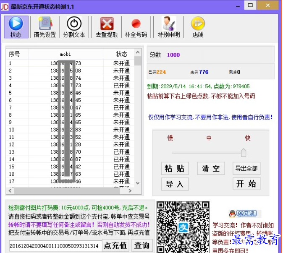Click 已开通 status in row 16

pos(121,174)
